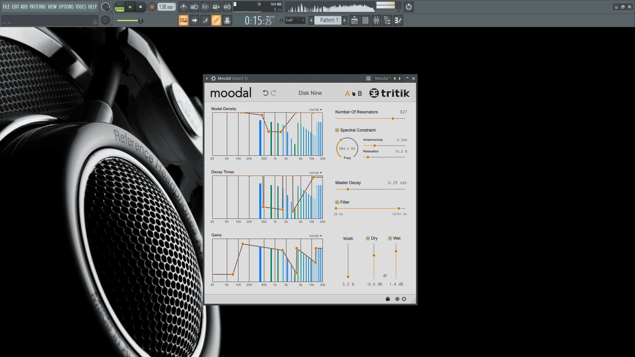635x357 pixels.
Task: Click the overdub/blend recording icon
Action: tap(216, 7)
